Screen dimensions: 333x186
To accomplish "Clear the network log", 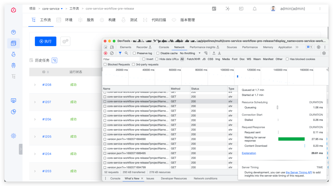I will 112,53.
